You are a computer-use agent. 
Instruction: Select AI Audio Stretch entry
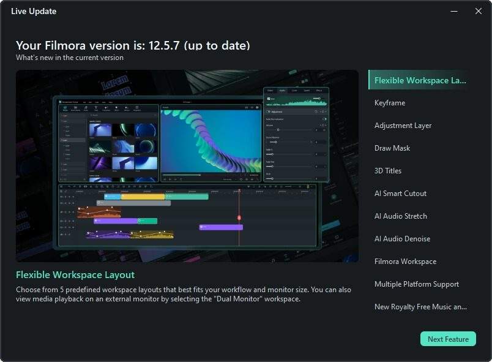pos(401,216)
